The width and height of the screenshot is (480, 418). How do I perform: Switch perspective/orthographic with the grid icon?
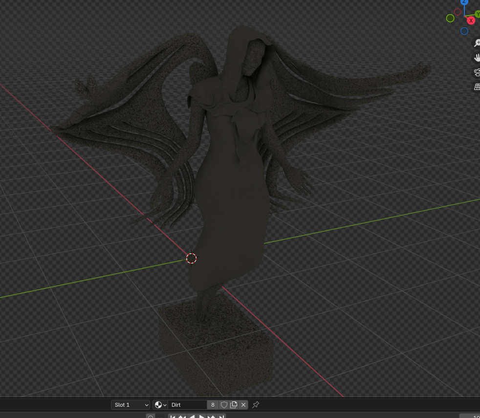pyautogui.click(x=477, y=87)
